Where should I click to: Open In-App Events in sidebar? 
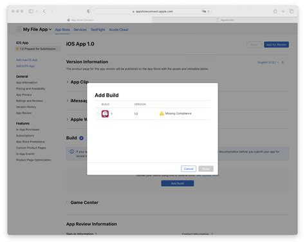[25, 154]
